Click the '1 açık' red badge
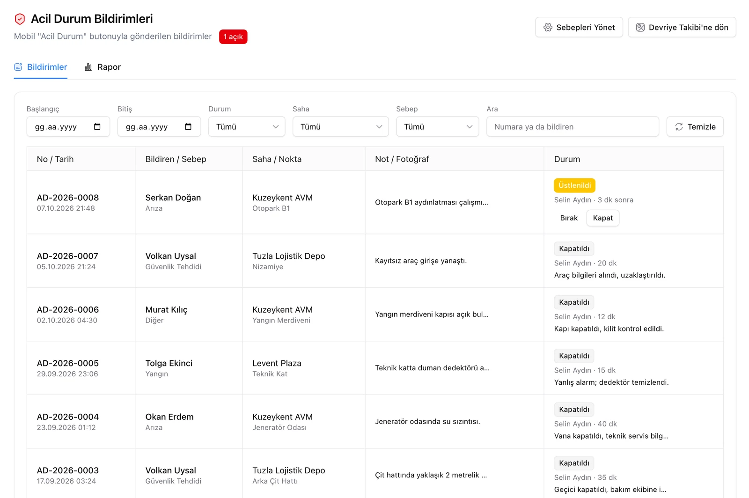This screenshot has height=498, width=749. pos(233,37)
